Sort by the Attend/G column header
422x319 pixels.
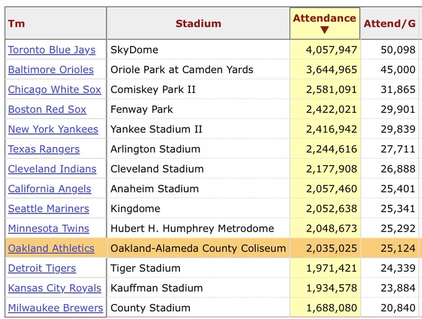390,24
